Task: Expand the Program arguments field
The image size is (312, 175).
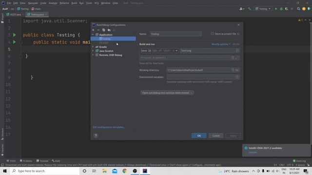Action: pyautogui.click(x=237, y=58)
